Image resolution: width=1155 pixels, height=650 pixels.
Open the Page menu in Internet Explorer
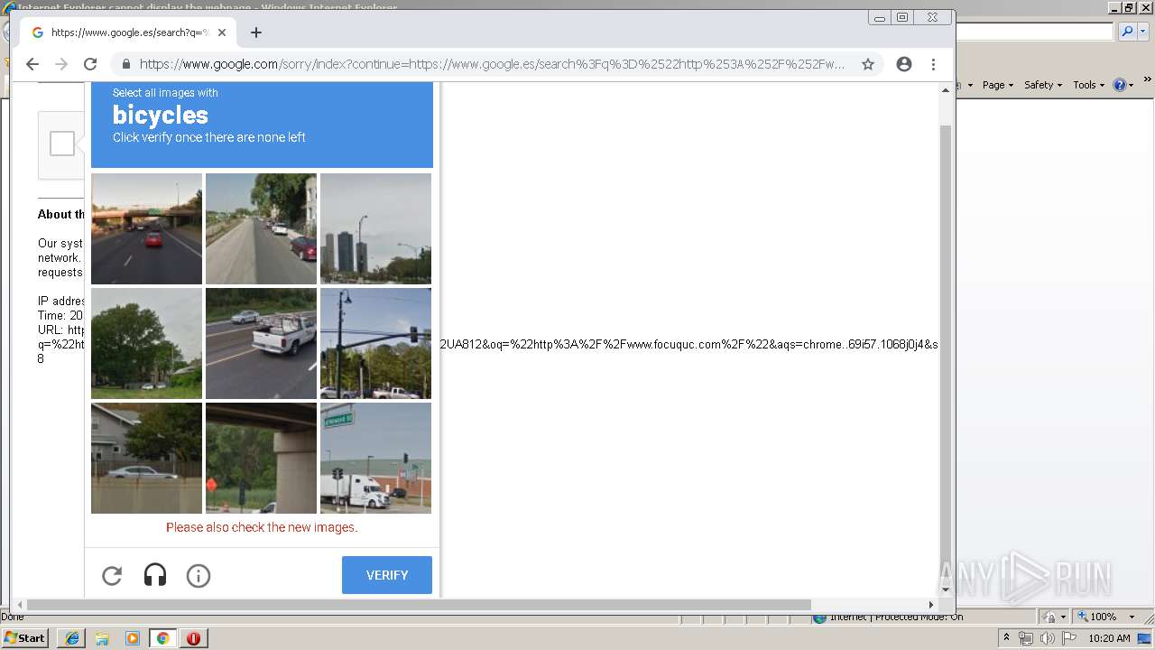(x=998, y=85)
